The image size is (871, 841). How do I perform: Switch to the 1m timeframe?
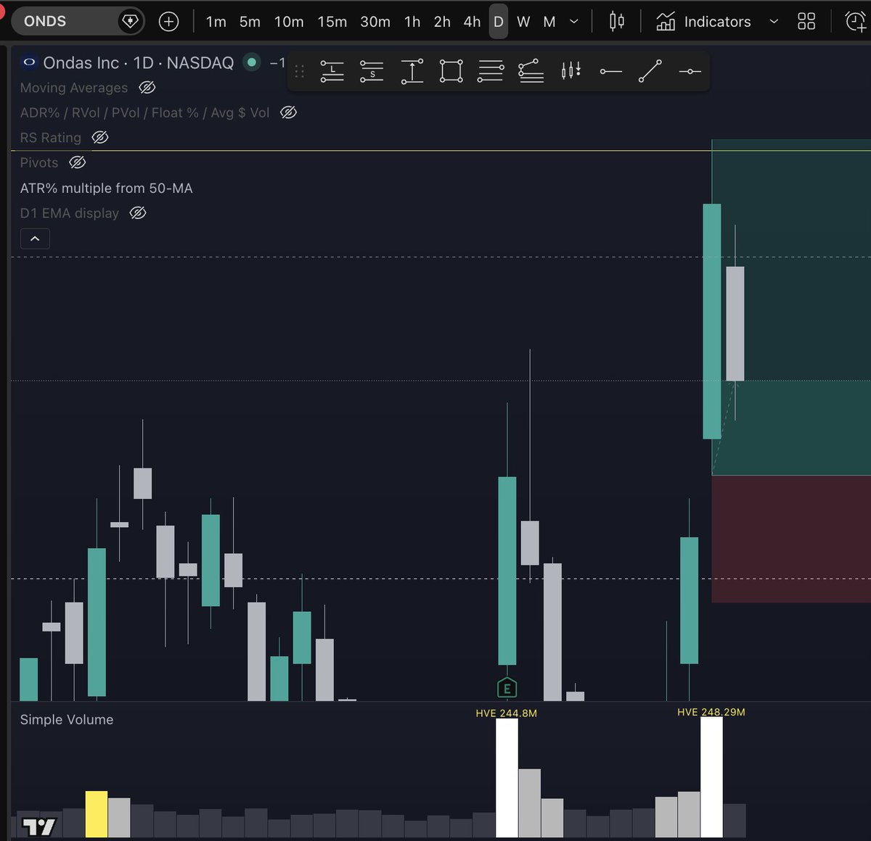pyautogui.click(x=216, y=22)
